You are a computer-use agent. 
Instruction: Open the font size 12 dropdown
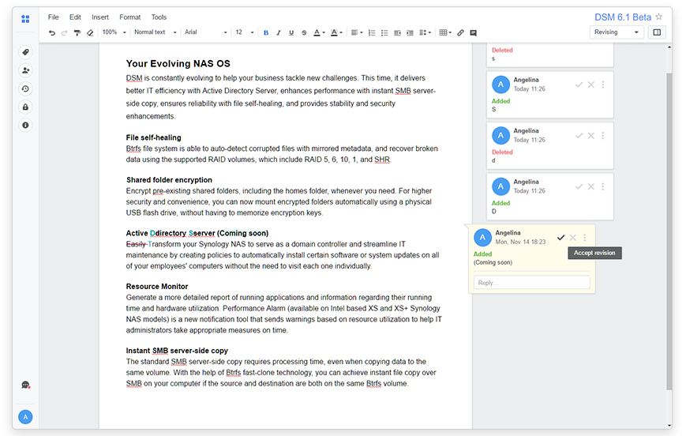tap(245, 32)
